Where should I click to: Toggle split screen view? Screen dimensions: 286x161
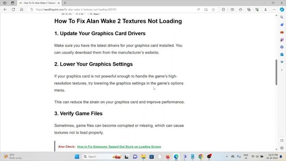click(232, 9)
